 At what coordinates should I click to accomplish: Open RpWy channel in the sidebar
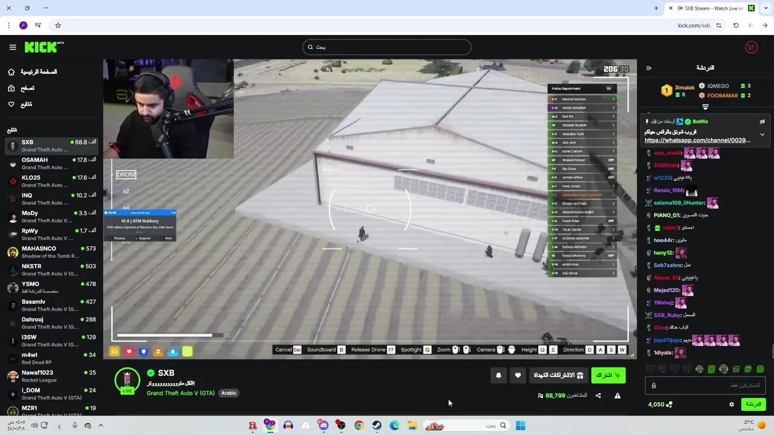pyautogui.click(x=51, y=234)
